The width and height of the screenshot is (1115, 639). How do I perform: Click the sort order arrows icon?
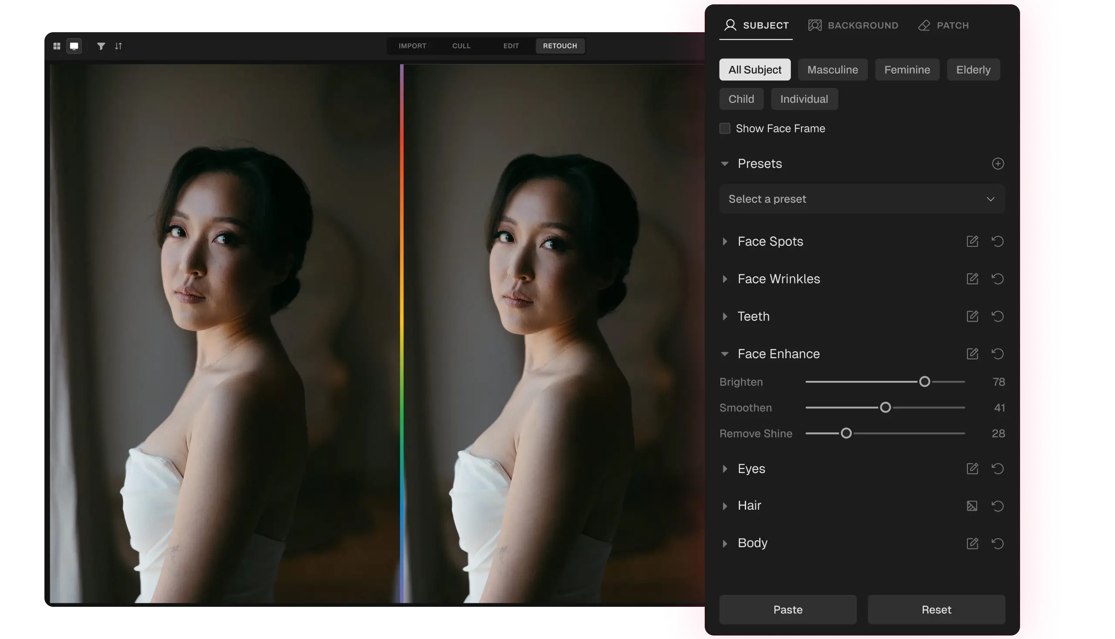pos(118,46)
